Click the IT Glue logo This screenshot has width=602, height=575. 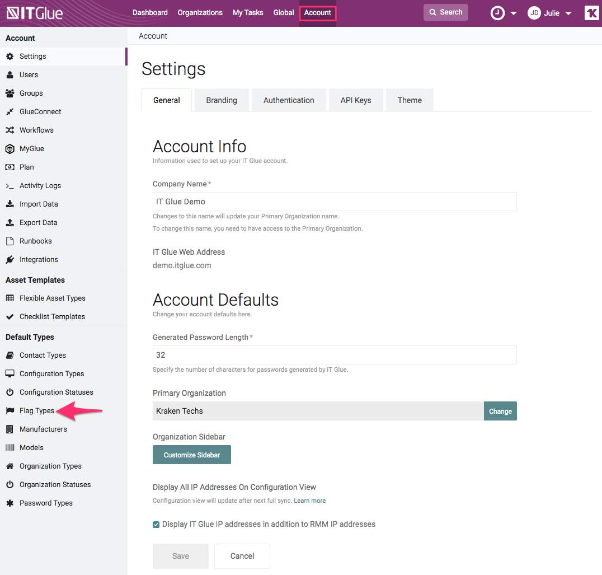[34, 13]
